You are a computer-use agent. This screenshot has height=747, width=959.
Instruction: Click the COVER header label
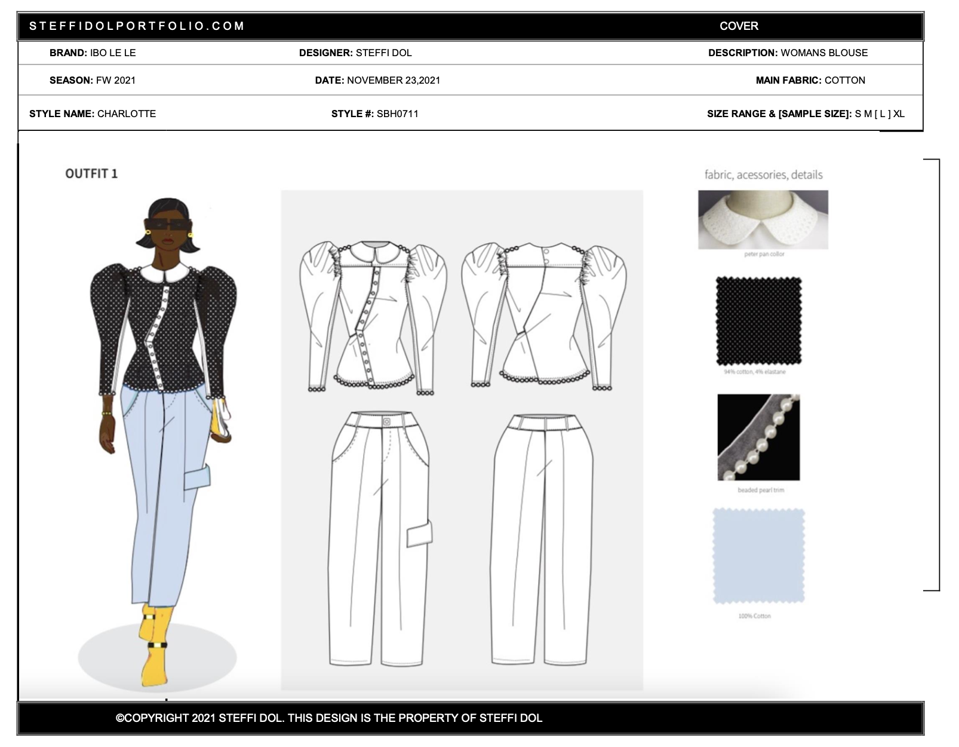pyautogui.click(x=739, y=26)
